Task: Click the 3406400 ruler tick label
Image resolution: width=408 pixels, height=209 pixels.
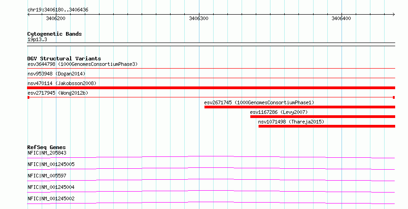Action: pos(341,18)
